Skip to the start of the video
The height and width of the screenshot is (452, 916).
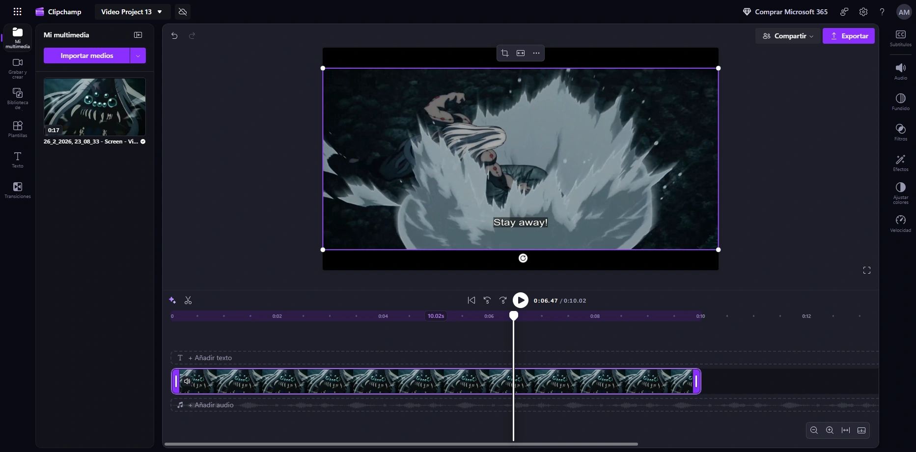point(472,300)
